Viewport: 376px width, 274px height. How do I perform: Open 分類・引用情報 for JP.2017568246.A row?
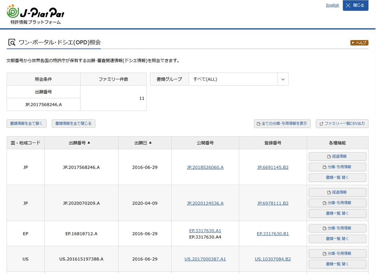pyautogui.click(x=337, y=167)
